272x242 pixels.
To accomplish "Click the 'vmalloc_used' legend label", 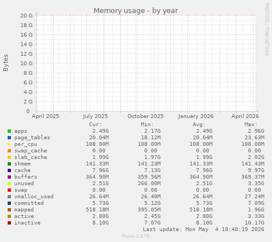I will tap(34, 197).
